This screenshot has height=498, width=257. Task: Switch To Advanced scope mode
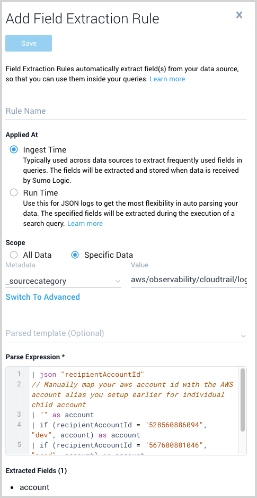click(x=43, y=297)
